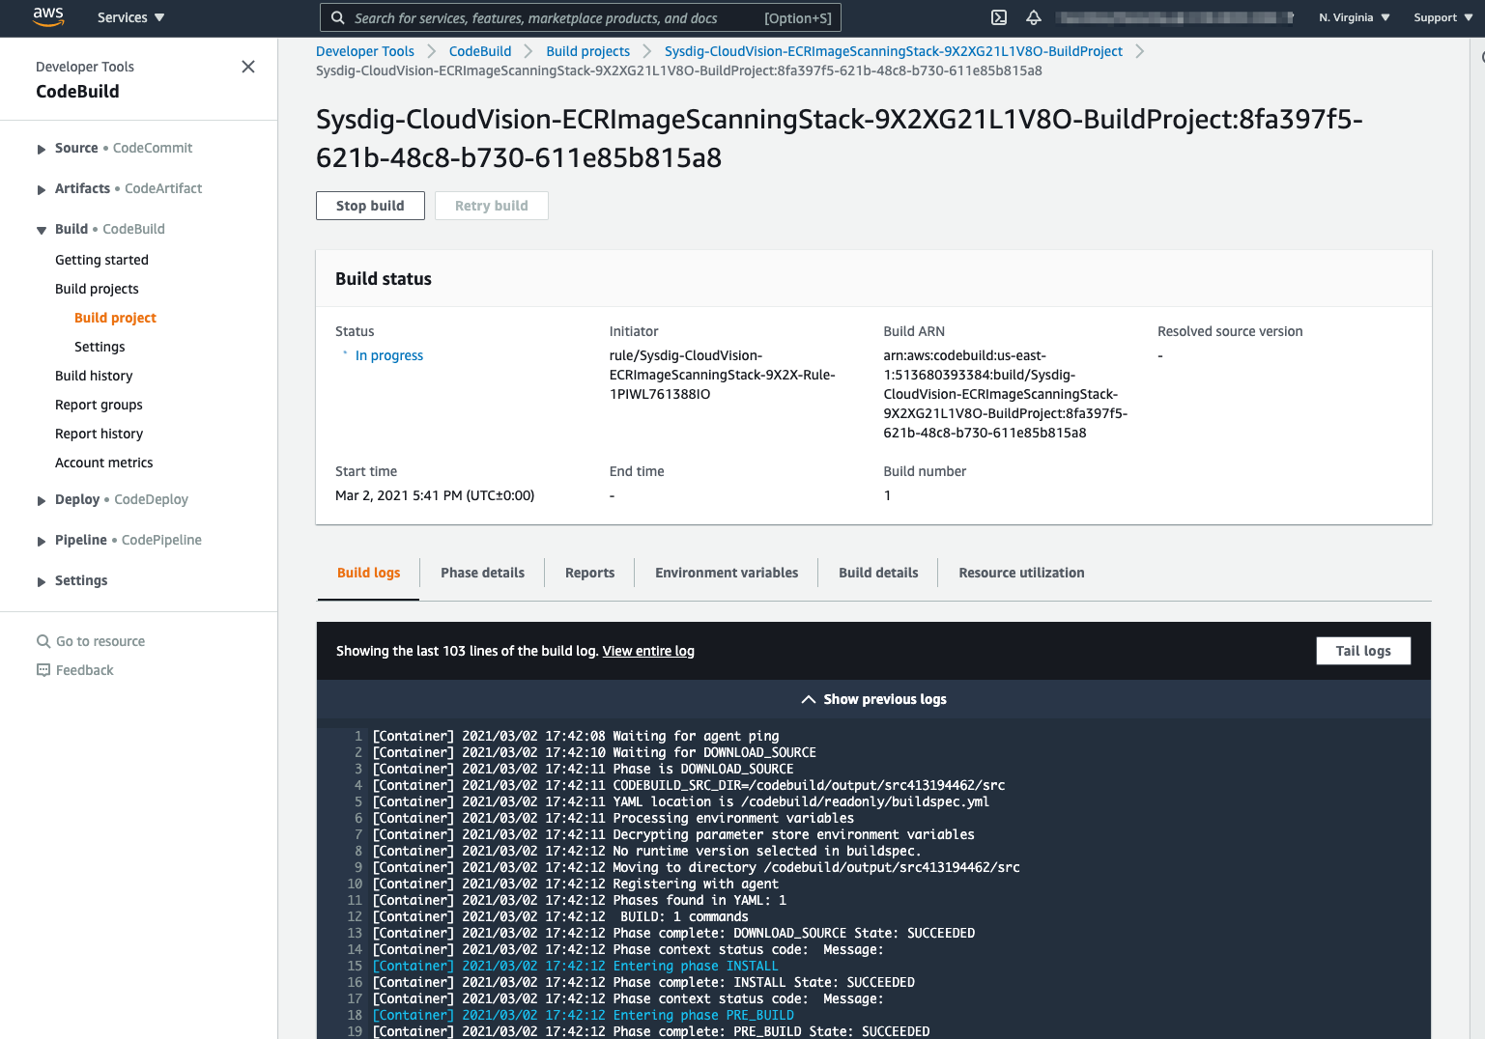Click the In progress status link

click(389, 355)
